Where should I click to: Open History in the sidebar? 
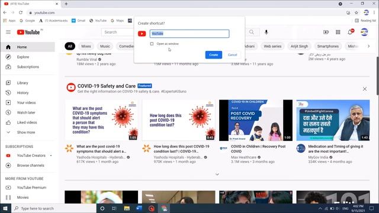coord(28,93)
